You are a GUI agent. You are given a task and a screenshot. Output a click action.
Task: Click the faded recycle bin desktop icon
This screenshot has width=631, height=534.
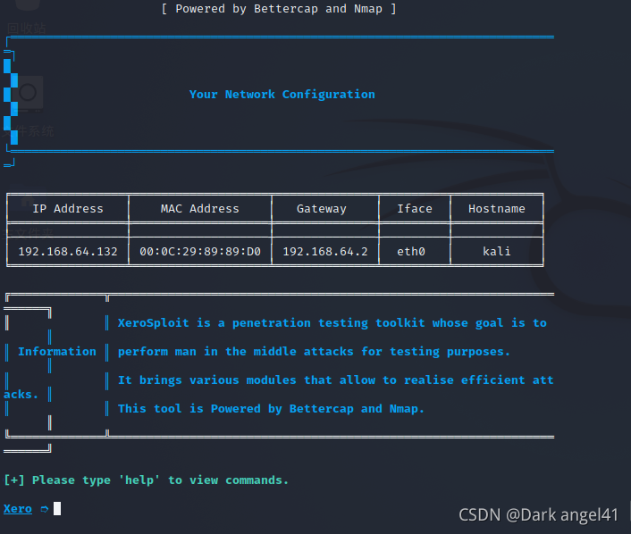coord(26,18)
